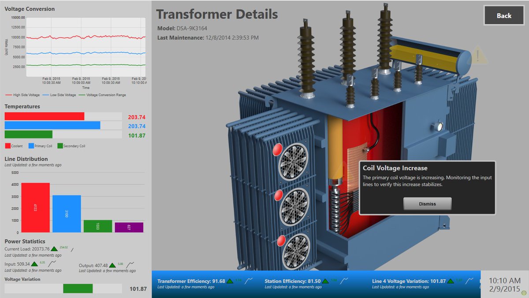The height and width of the screenshot is (298, 529).
Task: Click the Voltage Conversion Range legend entry
Action: pyautogui.click(x=102, y=95)
